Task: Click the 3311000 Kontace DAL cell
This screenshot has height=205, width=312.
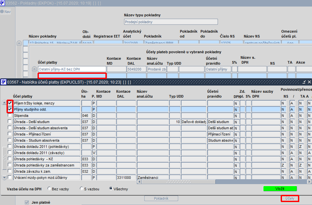Action: 126,177
